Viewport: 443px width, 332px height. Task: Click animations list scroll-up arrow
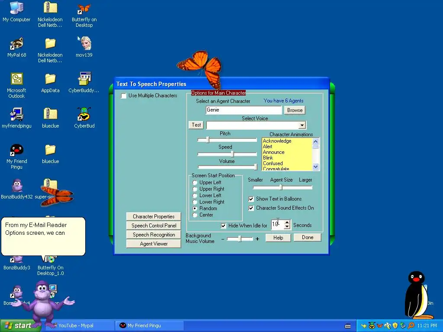(x=315, y=141)
